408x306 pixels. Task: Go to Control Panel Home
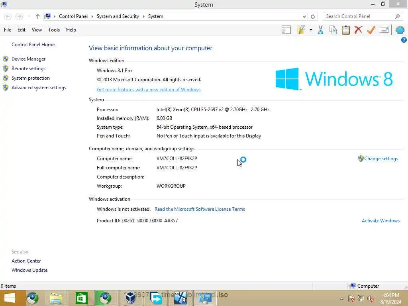coord(33,45)
